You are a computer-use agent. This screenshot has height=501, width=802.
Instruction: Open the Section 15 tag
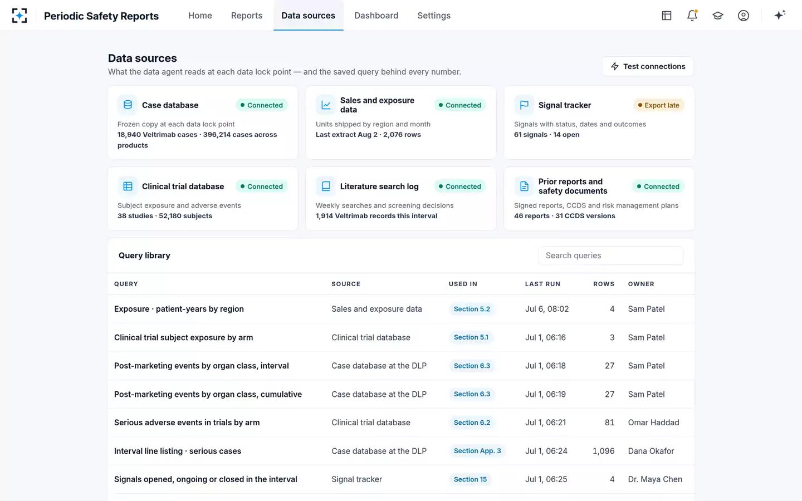pyautogui.click(x=470, y=479)
